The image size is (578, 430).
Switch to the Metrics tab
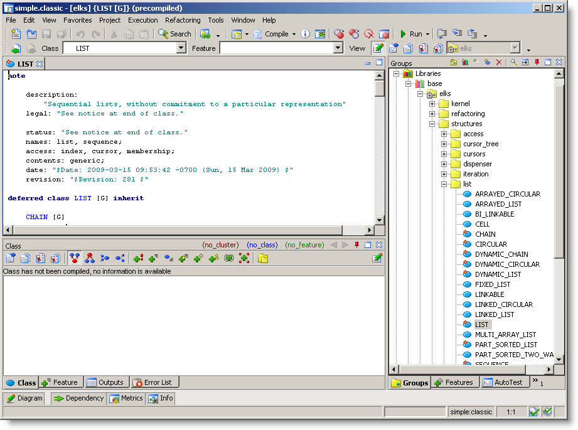click(126, 398)
